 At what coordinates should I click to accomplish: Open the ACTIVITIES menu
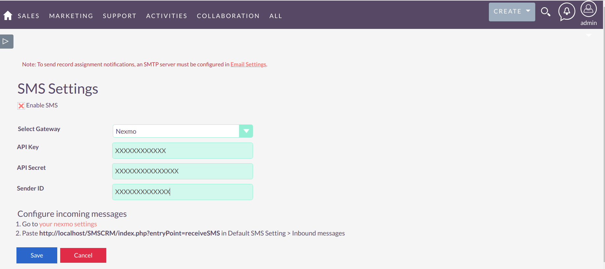point(166,16)
